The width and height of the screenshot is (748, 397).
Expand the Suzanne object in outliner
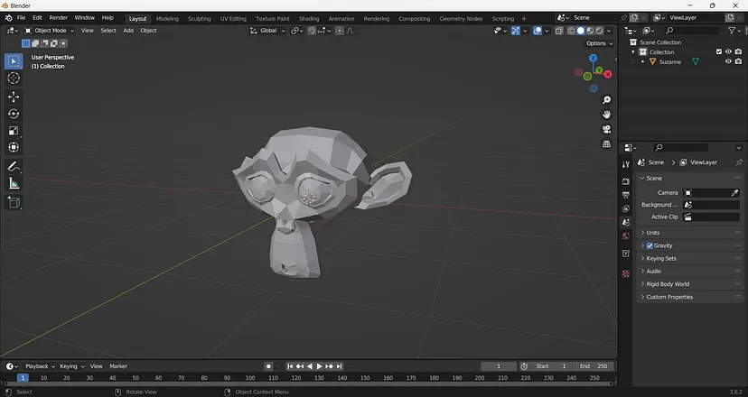[642, 62]
